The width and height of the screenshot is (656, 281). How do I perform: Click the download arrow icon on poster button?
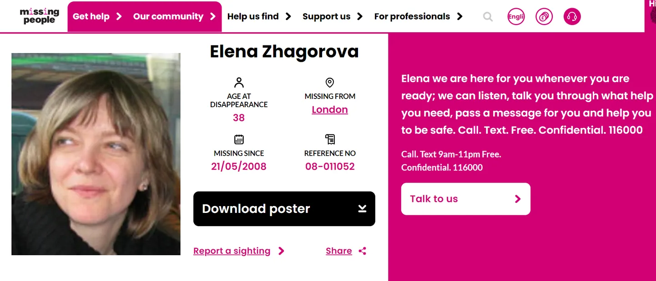tap(362, 209)
